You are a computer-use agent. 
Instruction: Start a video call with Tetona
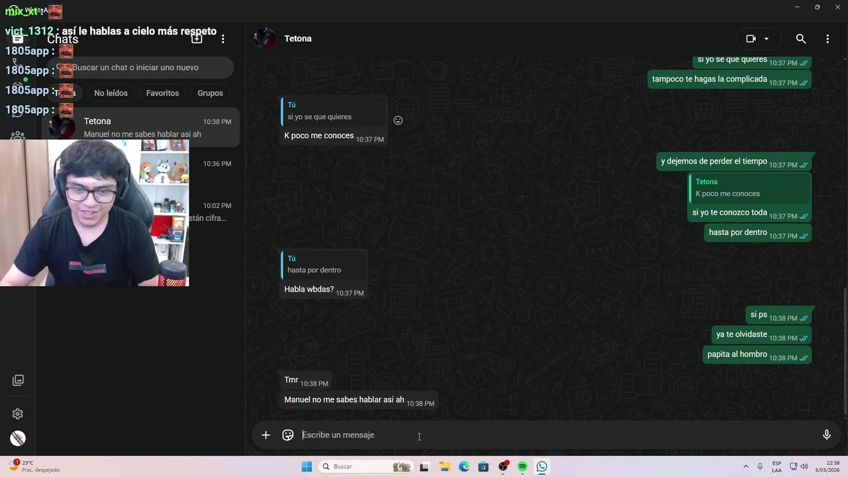751,39
